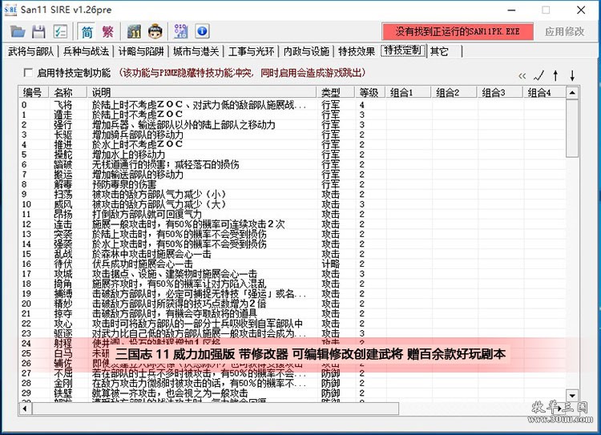Sort by 等级 column header
Viewport: 601px width, 435px height.
click(370, 92)
